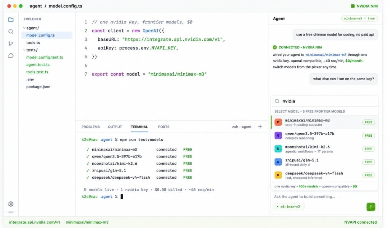The width and height of the screenshot is (388, 228).
Task: Open the search magnifier in activity bar
Action: [11, 32]
